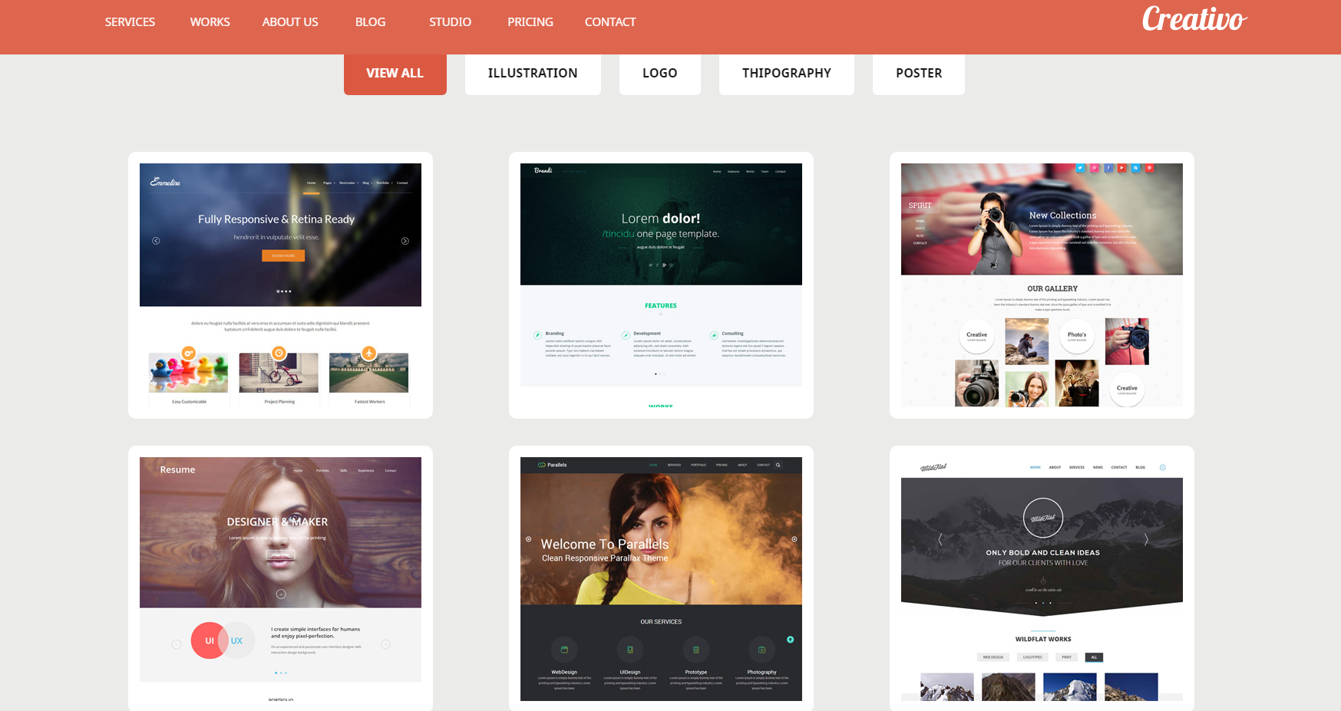View the Spirit New Collections project
The height and width of the screenshot is (711, 1341).
tap(1042, 285)
